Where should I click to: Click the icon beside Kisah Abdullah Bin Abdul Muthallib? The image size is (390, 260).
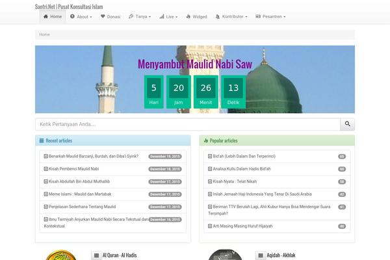click(x=45, y=181)
